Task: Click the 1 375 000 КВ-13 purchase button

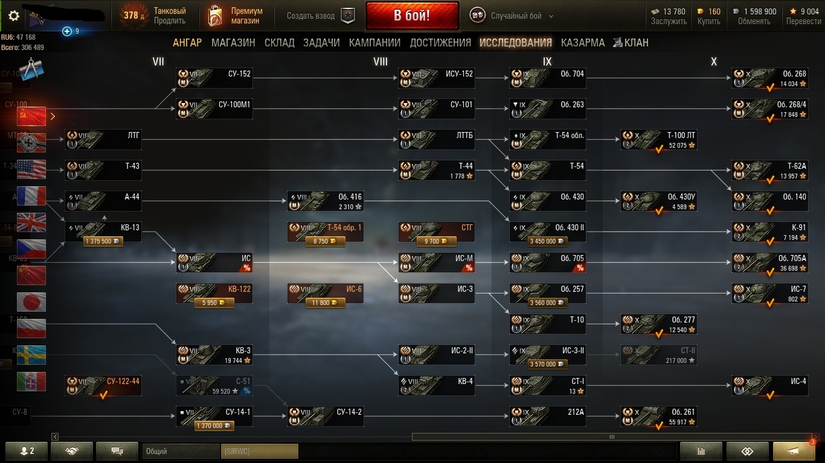Action: 103,241
